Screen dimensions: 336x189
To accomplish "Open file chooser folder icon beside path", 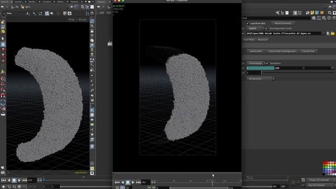I will (332, 34).
